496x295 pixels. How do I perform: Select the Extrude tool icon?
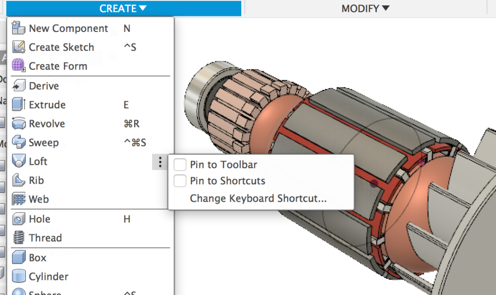[18, 104]
